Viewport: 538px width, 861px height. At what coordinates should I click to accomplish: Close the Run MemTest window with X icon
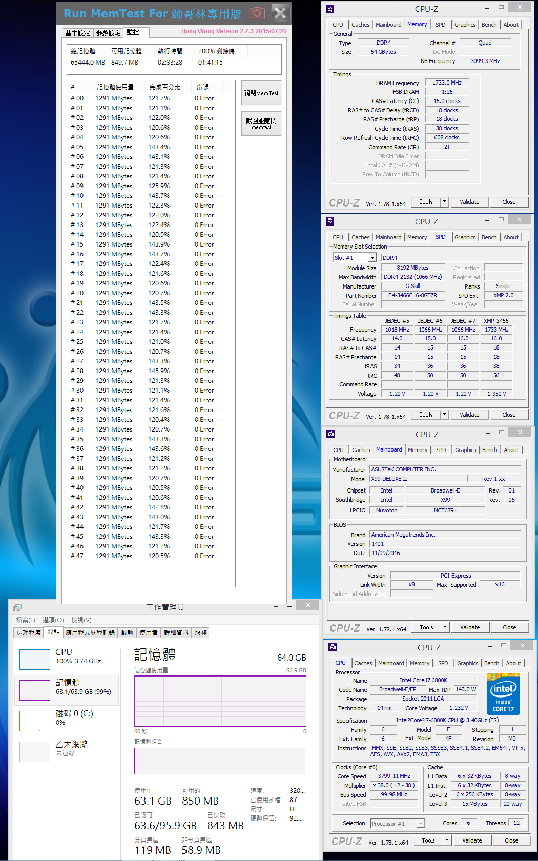pos(280,13)
